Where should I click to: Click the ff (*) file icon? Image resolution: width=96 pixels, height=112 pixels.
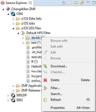[x=28, y=62]
